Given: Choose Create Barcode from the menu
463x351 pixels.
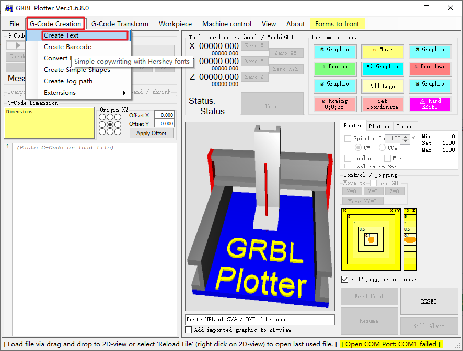Looking at the screenshot, I should 67,47.
